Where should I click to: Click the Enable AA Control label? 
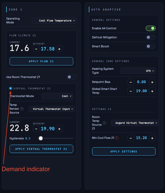(104, 28)
